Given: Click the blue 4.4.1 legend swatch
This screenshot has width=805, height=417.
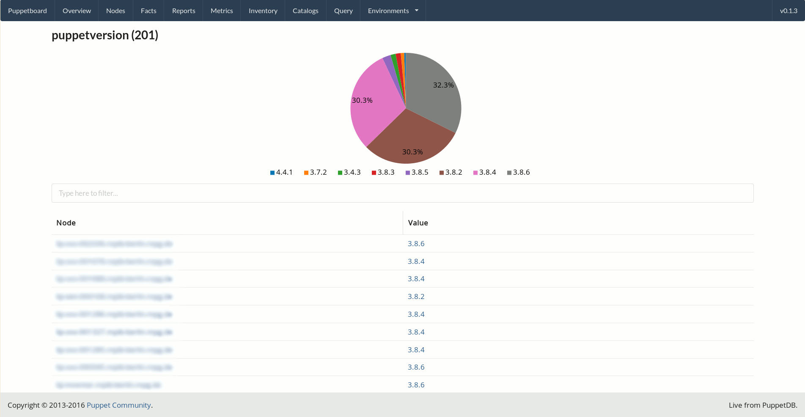Looking at the screenshot, I should click(272, 173).
